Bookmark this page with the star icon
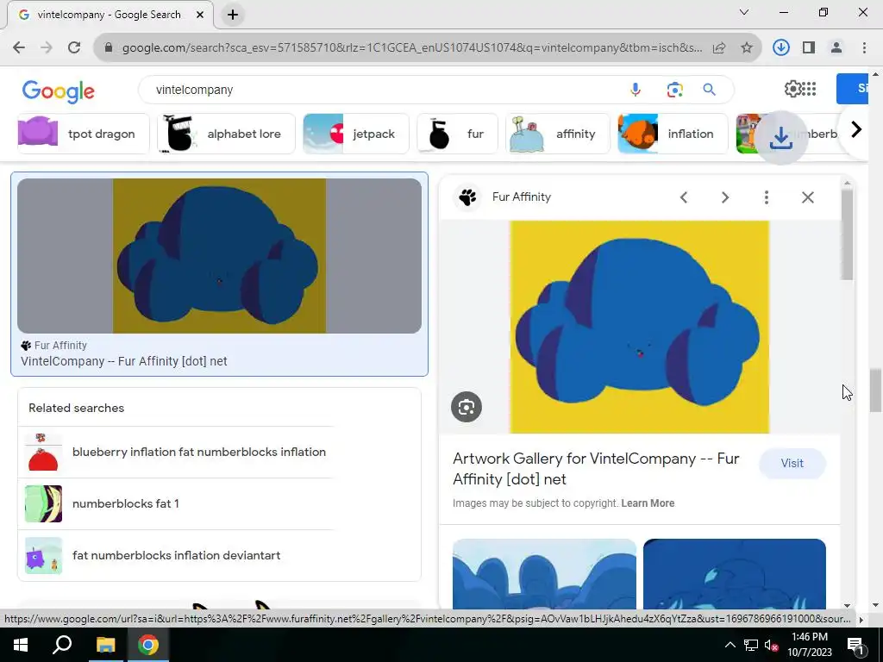Screen dimensions: 883x662 coord(747,48)
